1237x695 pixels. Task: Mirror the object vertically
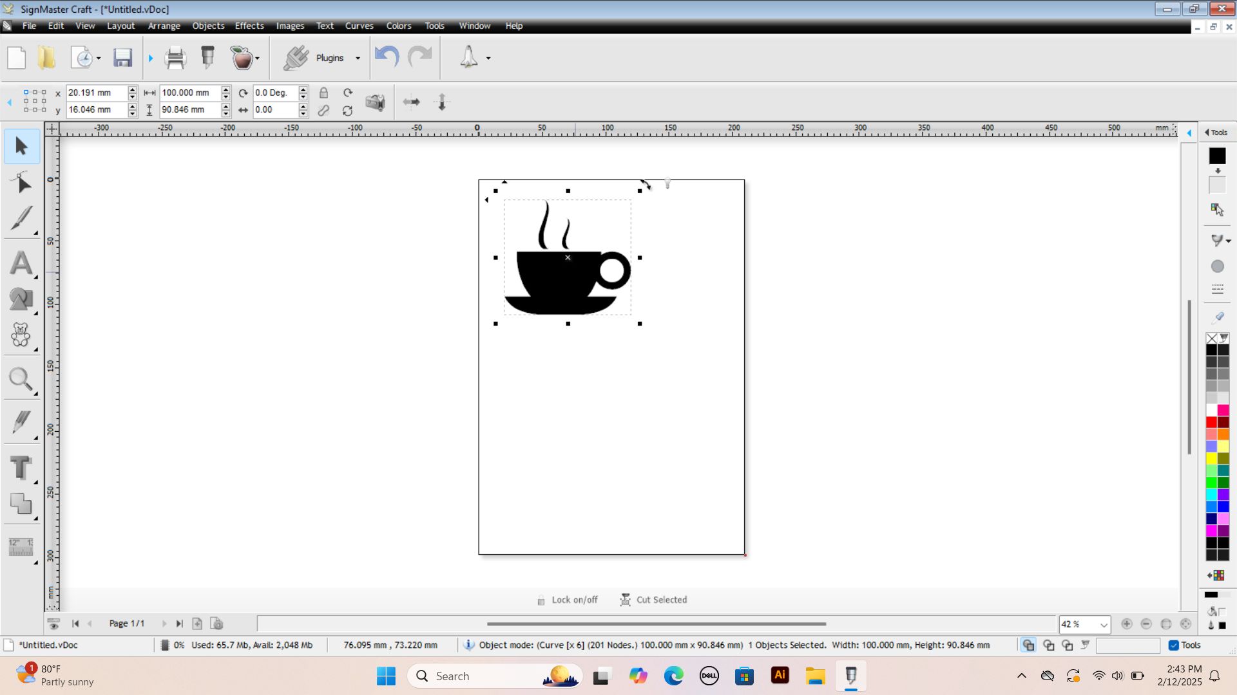point(442,102)
